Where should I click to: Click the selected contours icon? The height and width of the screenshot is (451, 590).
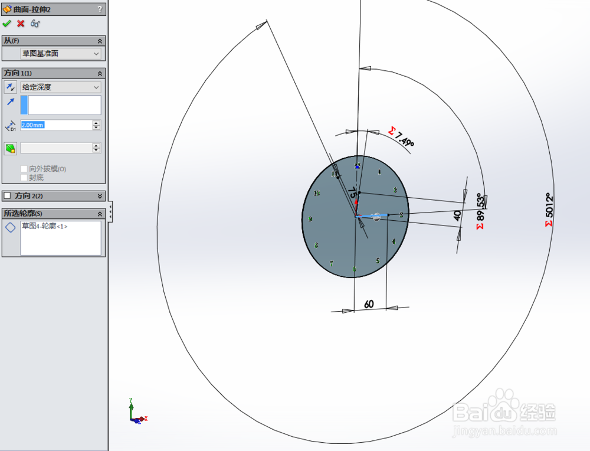(11, 227)
